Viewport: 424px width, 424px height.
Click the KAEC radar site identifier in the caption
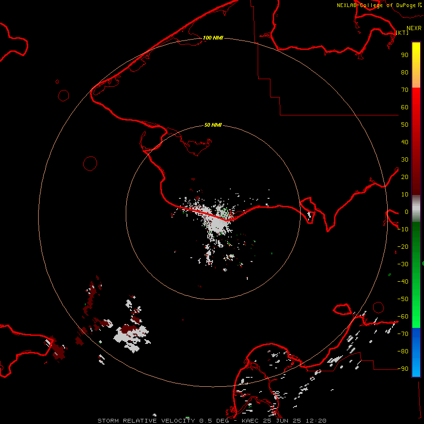pyautogui.click(x=251, y=421)
